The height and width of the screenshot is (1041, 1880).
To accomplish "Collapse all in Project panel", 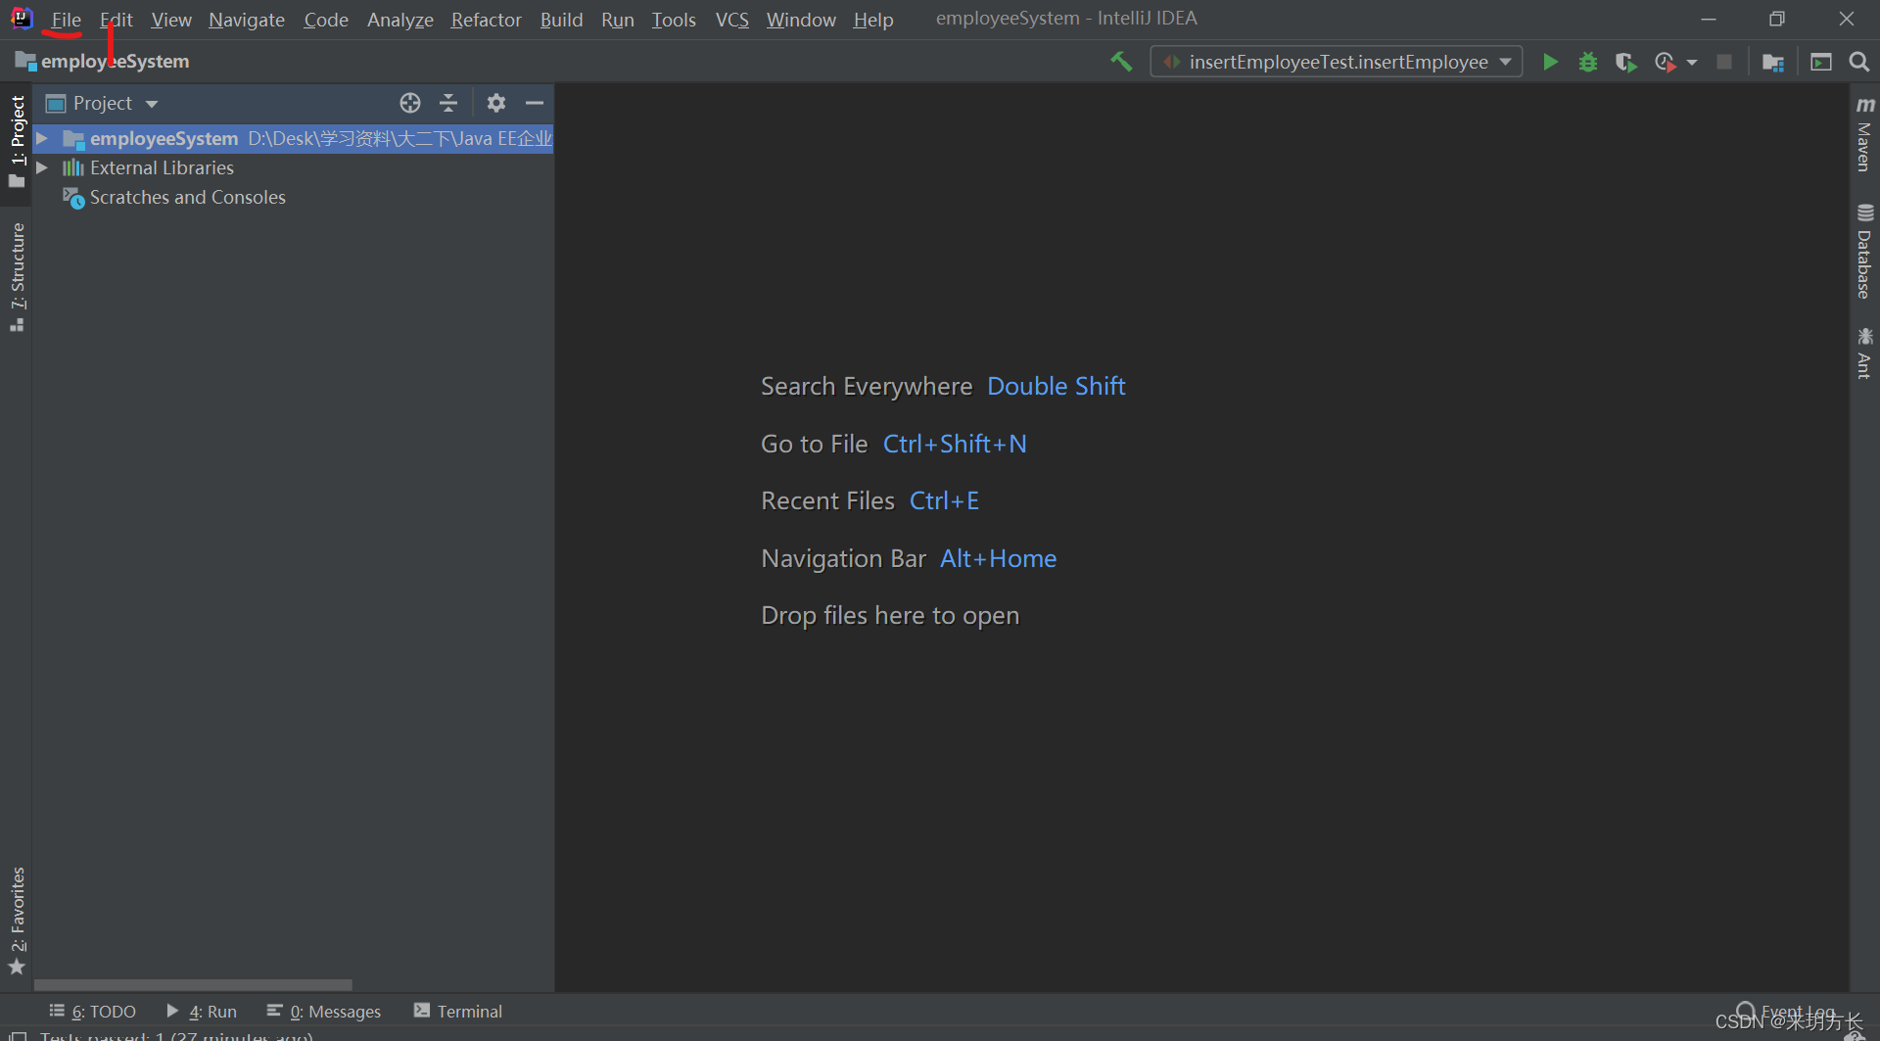I will [448, 103].
